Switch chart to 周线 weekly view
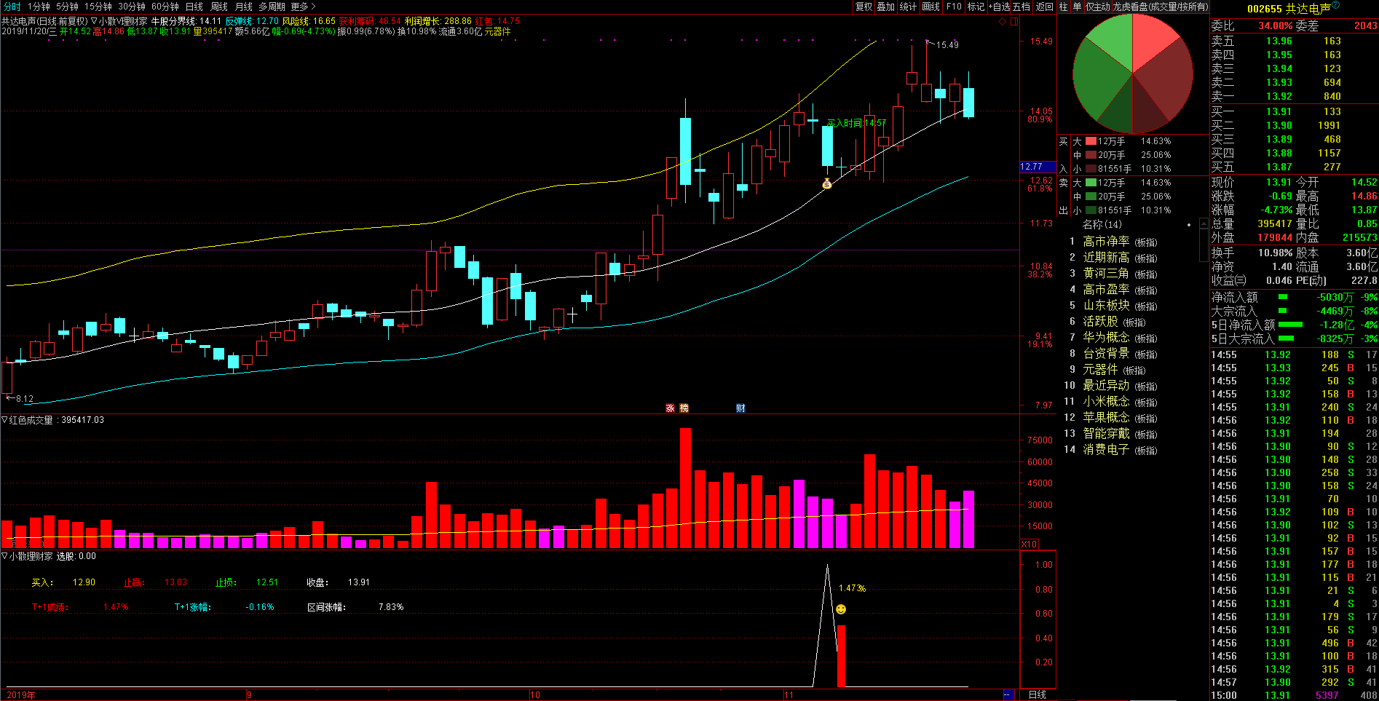Screen dimensions: 1379x701 click(x=219, y=7)
